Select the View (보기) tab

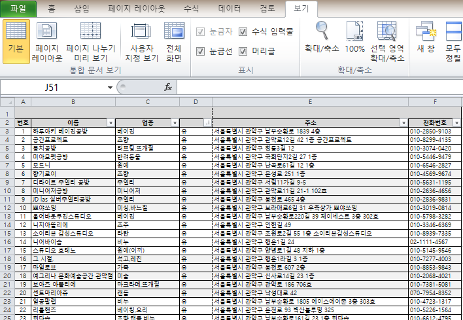[x=301, y=9]
